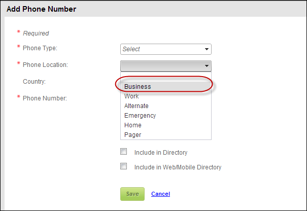Click the Cancel link
The height and width of the screenshot is (211, 307).
(x=160, y=194)
